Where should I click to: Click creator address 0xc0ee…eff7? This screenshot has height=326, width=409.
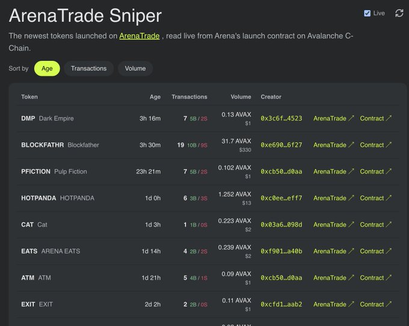coord(281,198)
